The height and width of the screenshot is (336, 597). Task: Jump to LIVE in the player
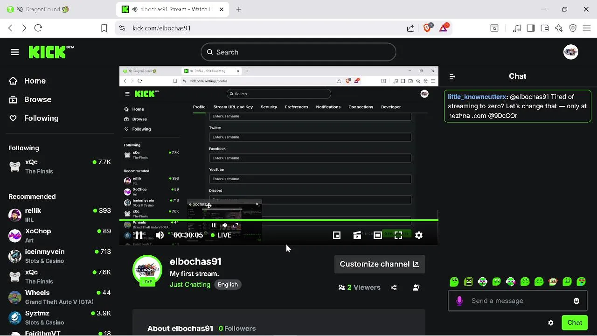(x=221, y=235)
